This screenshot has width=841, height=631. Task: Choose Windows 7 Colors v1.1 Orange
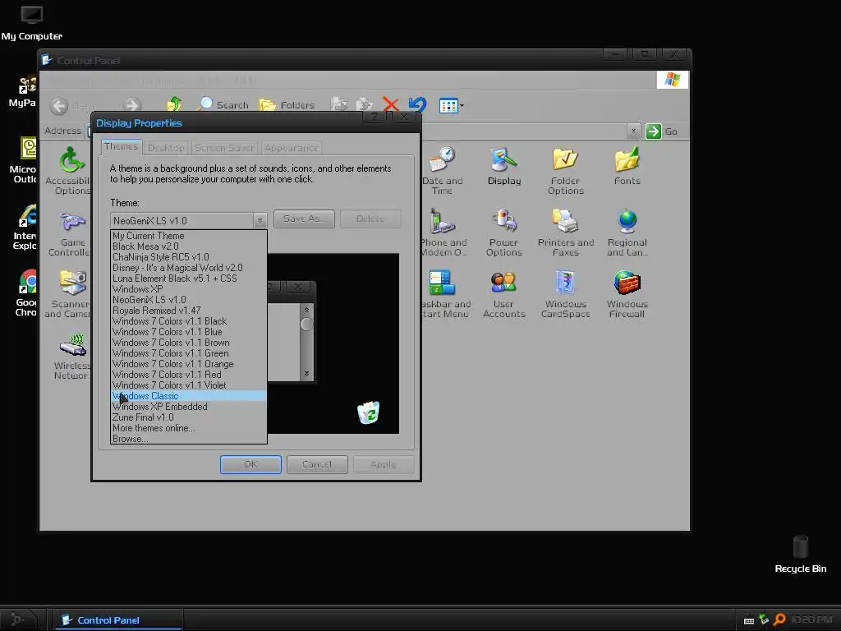point(188,364)
